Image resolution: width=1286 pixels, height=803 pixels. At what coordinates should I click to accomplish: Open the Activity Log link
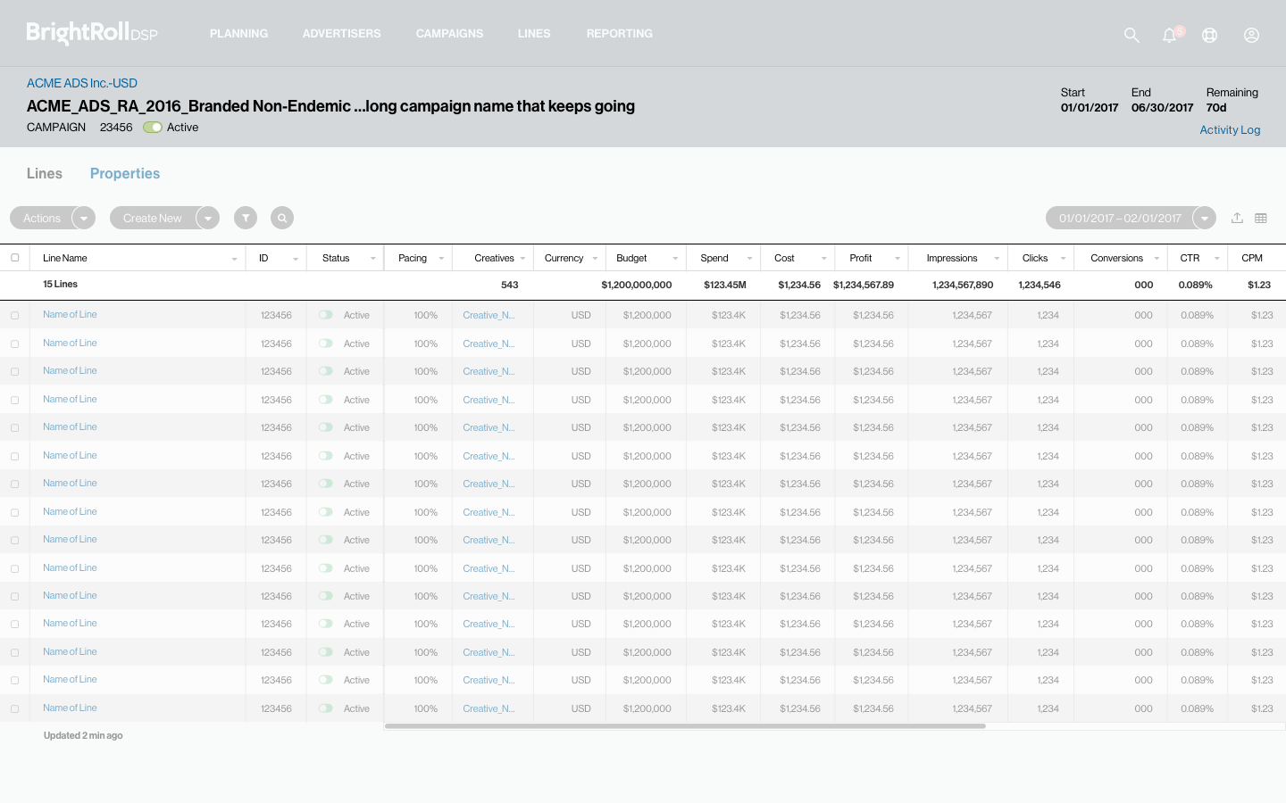[1230, 129]
